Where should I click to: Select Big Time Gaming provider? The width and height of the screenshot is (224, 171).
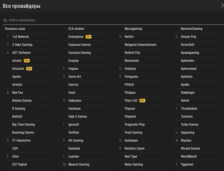[x=23, y=125]
